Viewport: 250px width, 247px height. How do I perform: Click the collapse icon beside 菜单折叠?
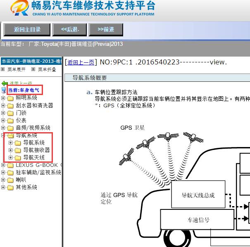click(33, 69)
